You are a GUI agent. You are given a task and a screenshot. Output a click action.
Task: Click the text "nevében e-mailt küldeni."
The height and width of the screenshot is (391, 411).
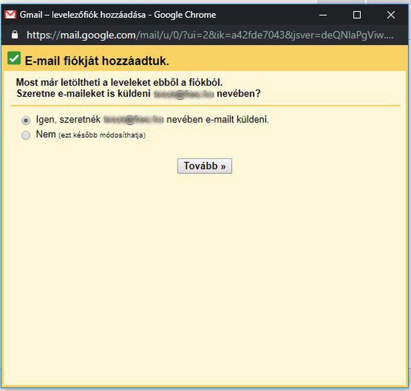[x=218, y=120]
